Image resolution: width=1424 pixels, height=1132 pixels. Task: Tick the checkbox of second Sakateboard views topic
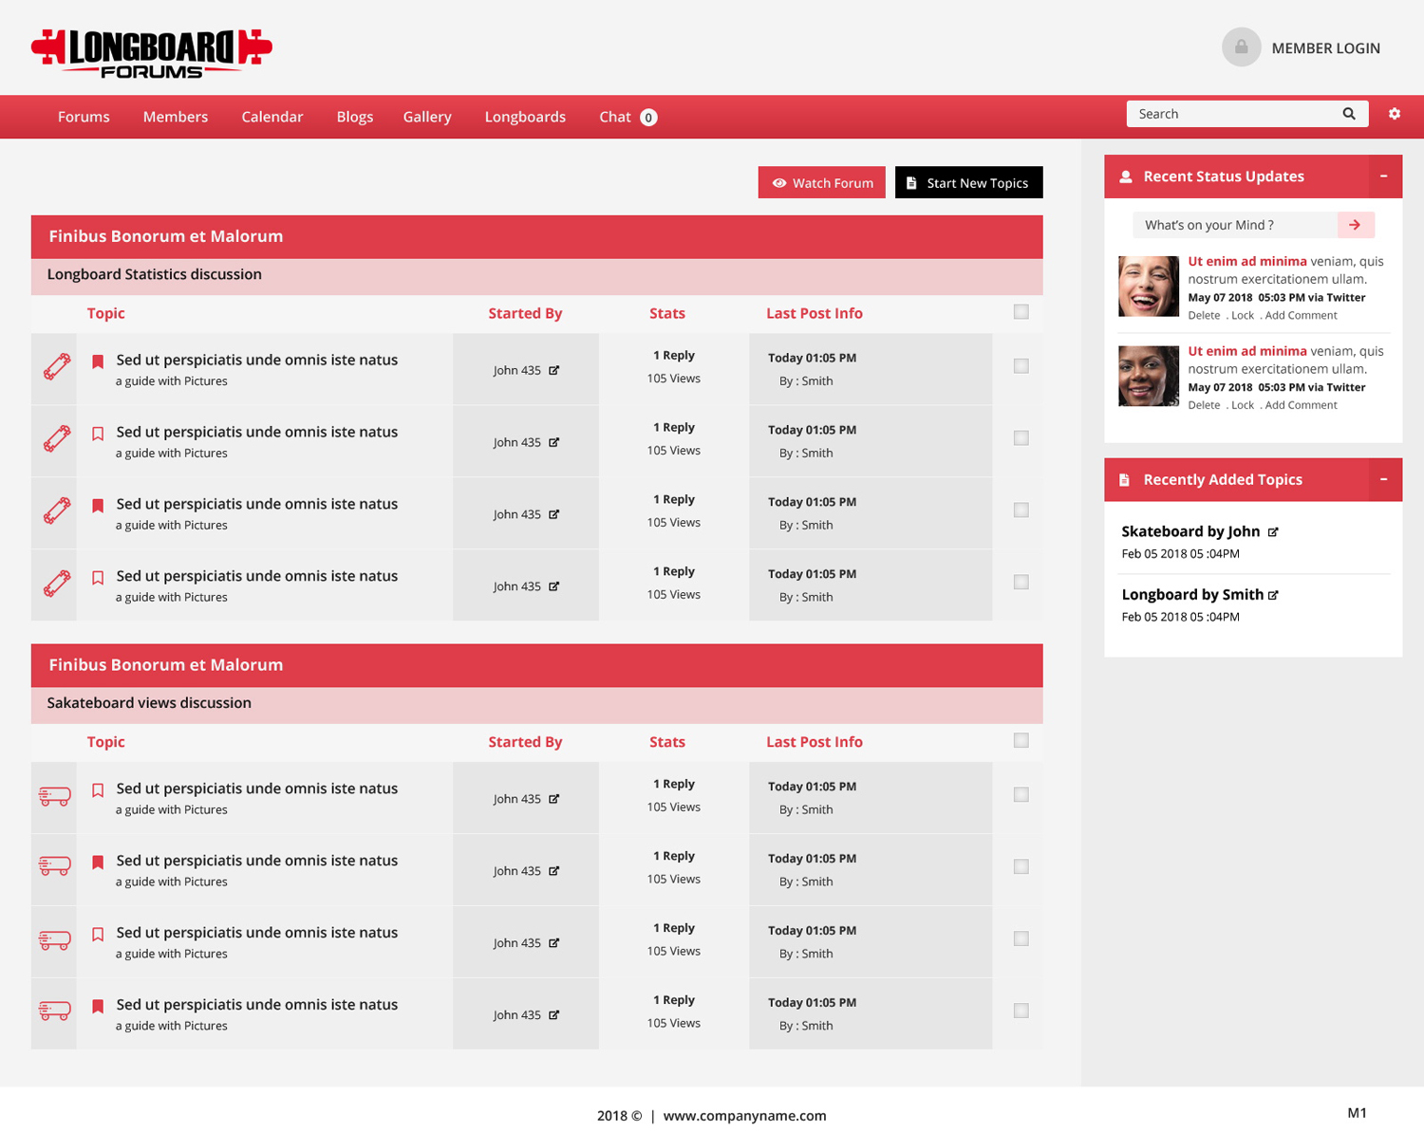coord(1021,867)
